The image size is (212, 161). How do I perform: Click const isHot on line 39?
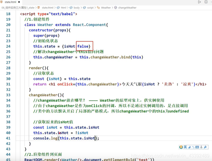coord(45,127)
